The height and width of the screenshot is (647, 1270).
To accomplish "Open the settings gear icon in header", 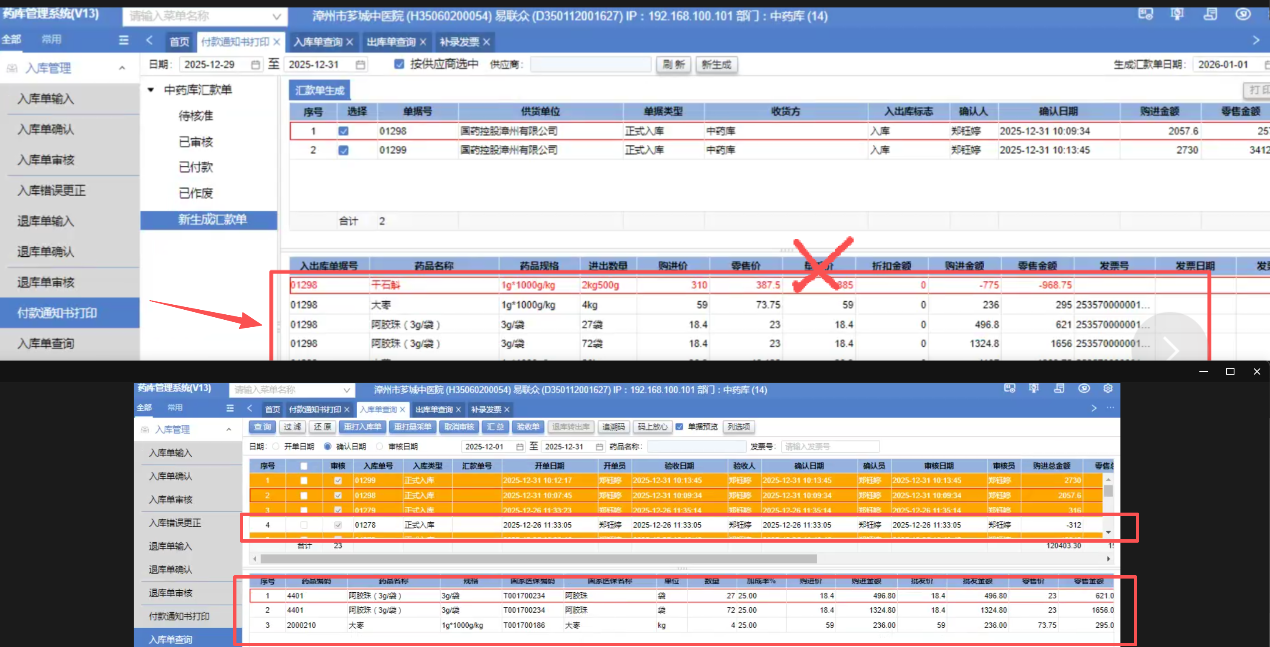I will click(1107, 388).
